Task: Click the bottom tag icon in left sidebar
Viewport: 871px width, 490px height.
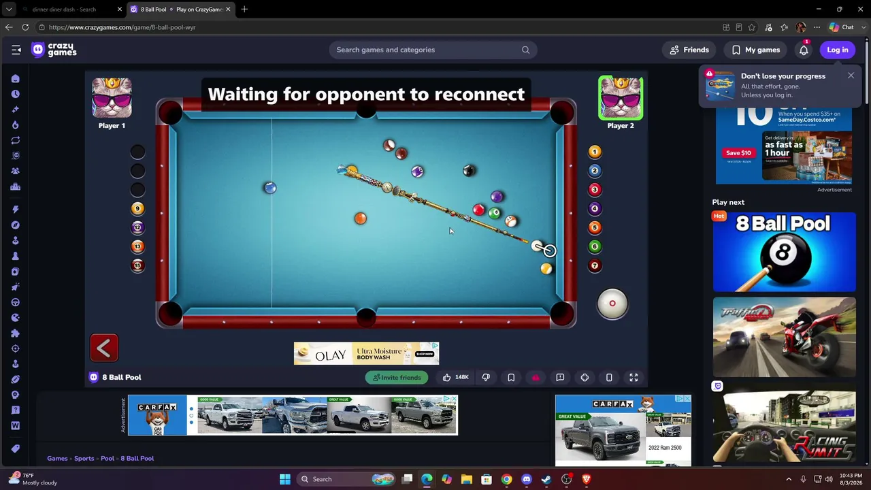Action: click(15, 448)
